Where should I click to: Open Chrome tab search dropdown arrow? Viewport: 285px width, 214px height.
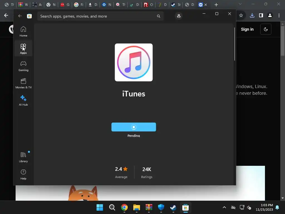240,4
